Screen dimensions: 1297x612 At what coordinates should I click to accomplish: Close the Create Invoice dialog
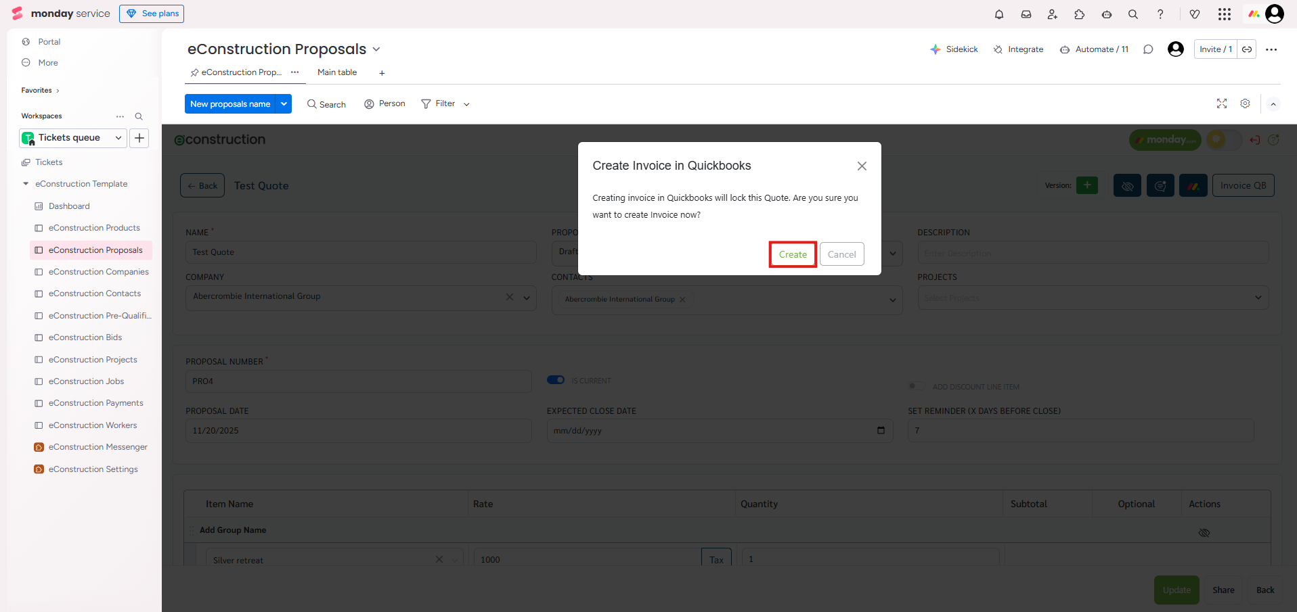click(x=862, y=166)
